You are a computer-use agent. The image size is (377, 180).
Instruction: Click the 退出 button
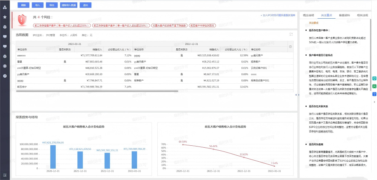pos(85,5)
